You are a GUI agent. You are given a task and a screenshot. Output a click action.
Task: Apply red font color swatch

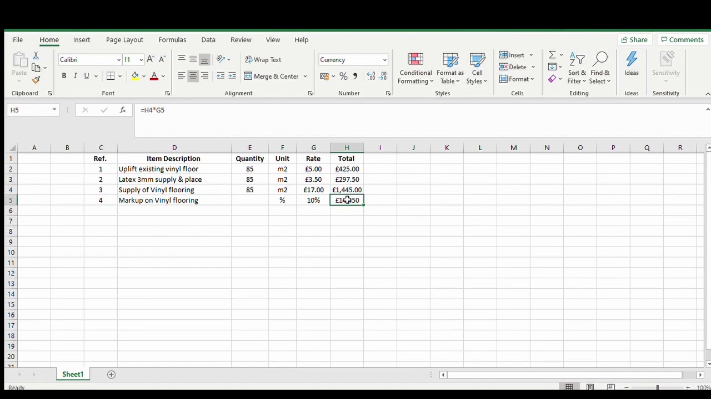pyautogui.click(x=154, y=76)
